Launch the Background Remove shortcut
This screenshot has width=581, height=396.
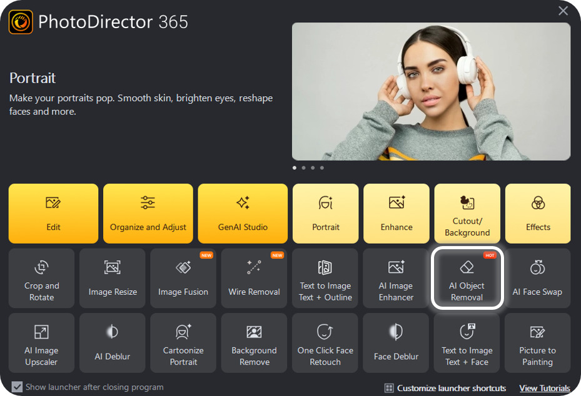[x=254, y=343]
